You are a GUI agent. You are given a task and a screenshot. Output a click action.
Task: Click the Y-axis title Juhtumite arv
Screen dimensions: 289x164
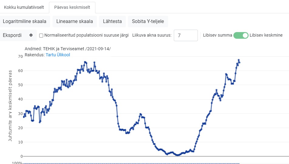tap(10, 106)
